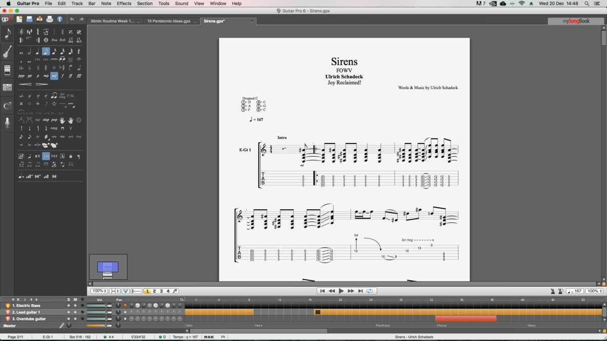Toggle loop playback button
This screenshot has width=607, height=341.
[370, 291]
